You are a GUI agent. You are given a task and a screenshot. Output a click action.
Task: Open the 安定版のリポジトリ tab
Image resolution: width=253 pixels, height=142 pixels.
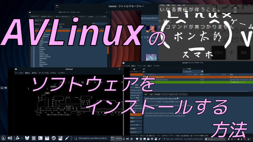click(x=47, y=17)
